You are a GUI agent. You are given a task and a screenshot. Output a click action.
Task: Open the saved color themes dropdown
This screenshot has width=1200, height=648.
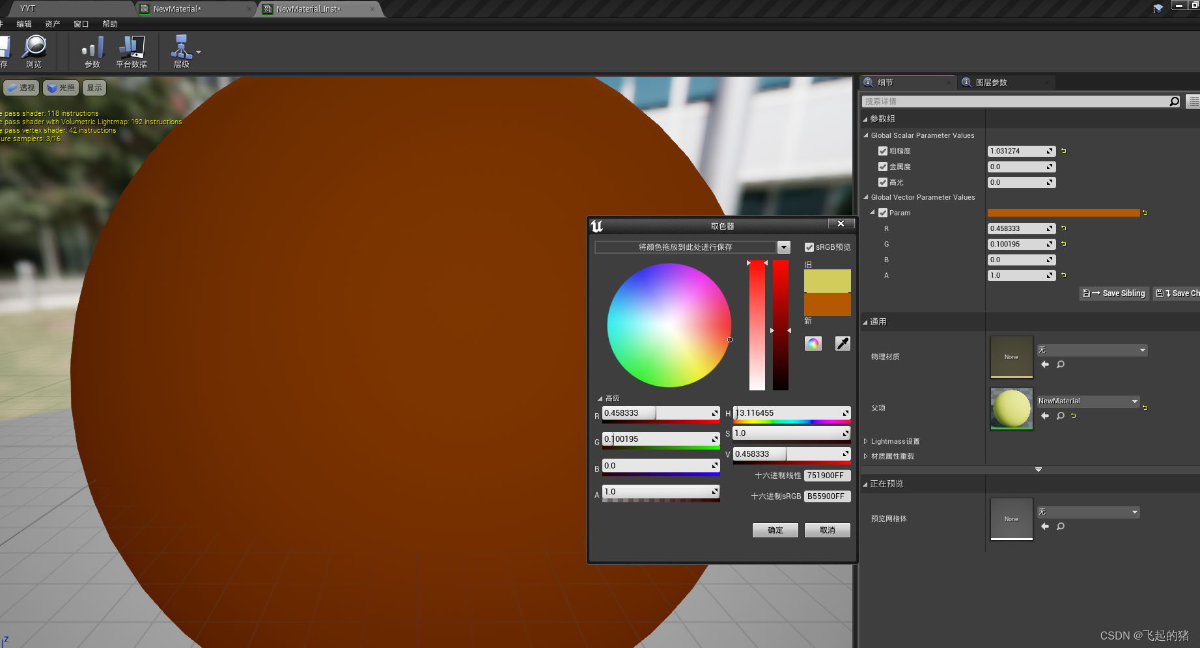click(784, 247)
